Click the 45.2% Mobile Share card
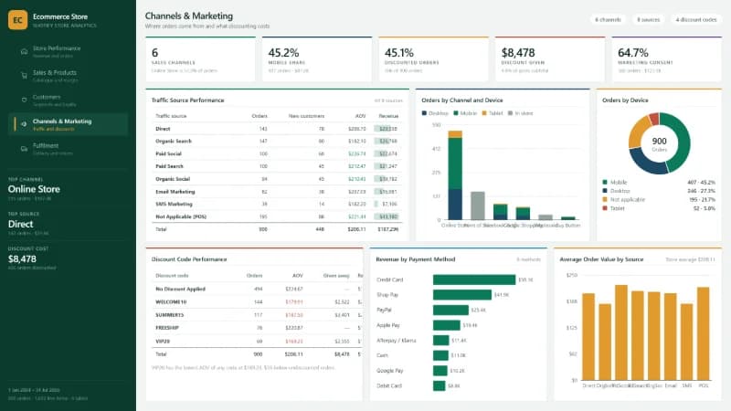Image resolution: width=731 pixels, height=411 pixels. (317, 59)
